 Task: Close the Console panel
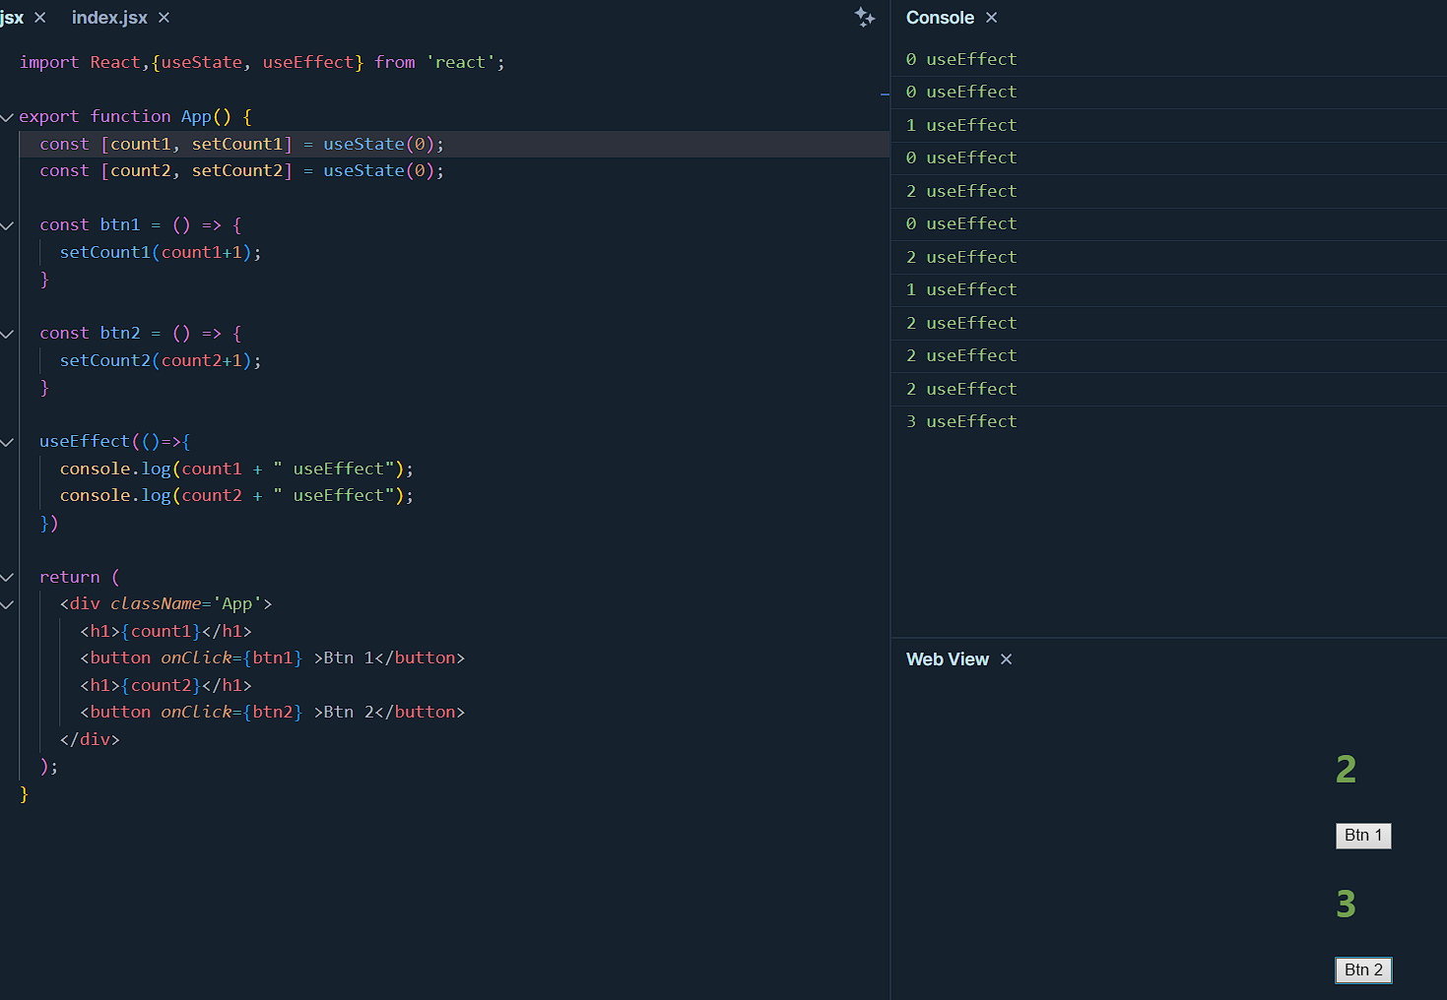tap(992, 18)
